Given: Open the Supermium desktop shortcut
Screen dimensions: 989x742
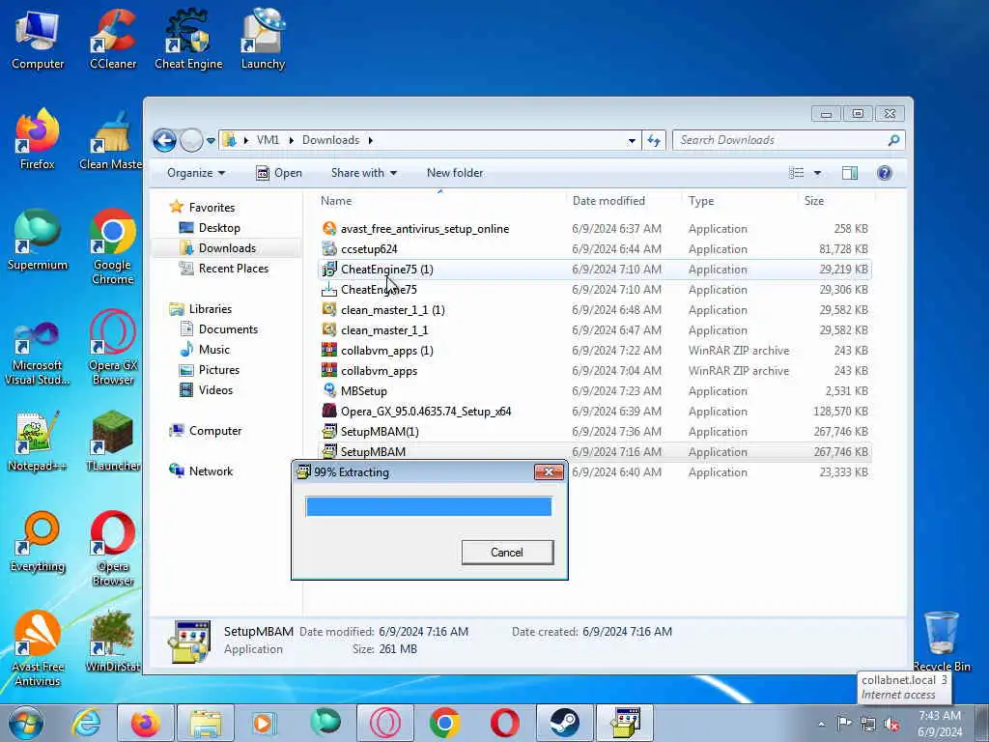Looking at the screenshot, I should click(38, 240).
